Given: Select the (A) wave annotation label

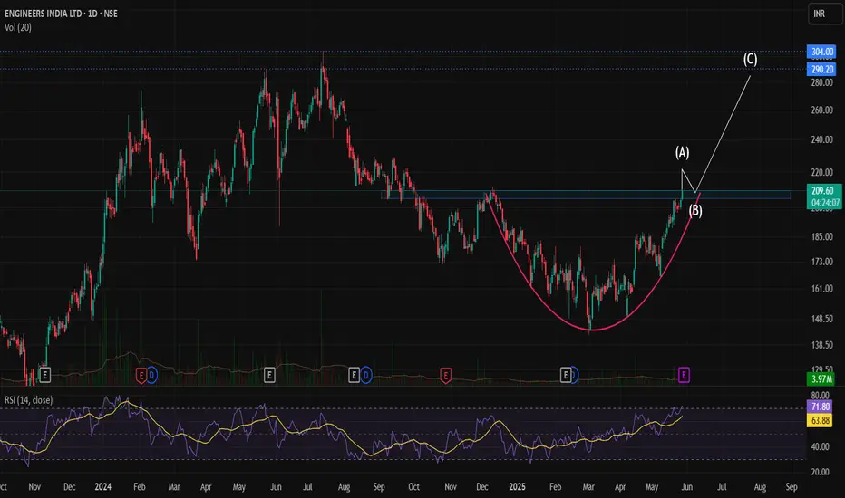Looking at the screenshot, I should [682, 152].
